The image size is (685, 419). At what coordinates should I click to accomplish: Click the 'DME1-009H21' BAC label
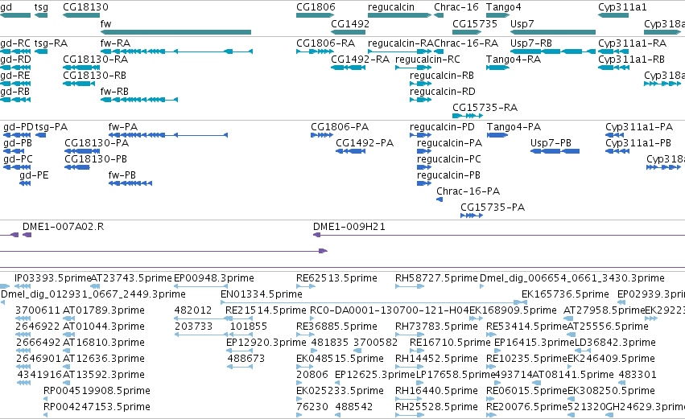click(x=349, y=227)
